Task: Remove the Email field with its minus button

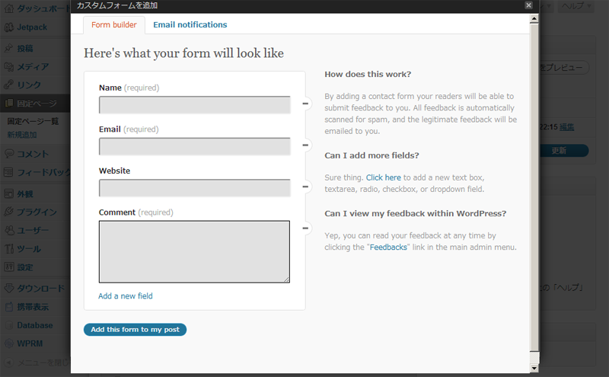Action: (x=306, y=145)
